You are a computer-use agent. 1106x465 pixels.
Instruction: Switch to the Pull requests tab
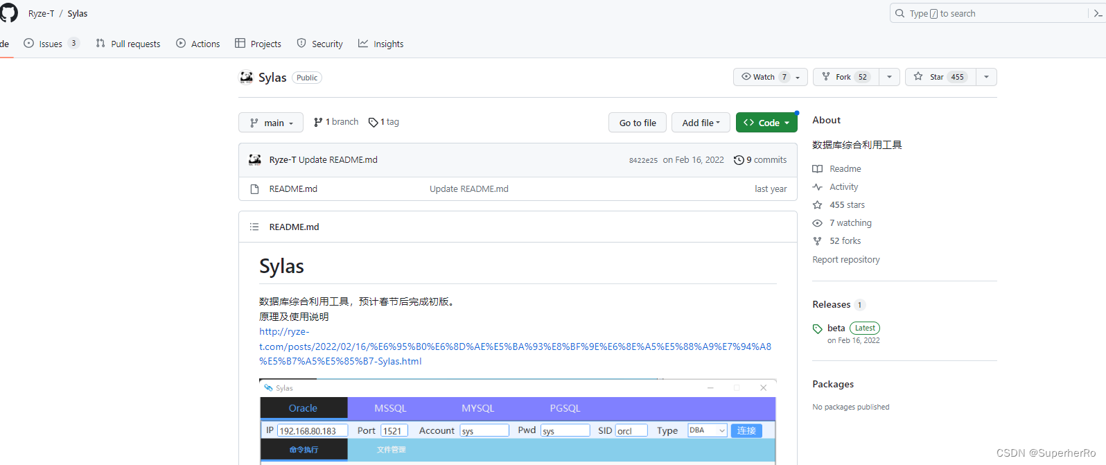(128, 44)
